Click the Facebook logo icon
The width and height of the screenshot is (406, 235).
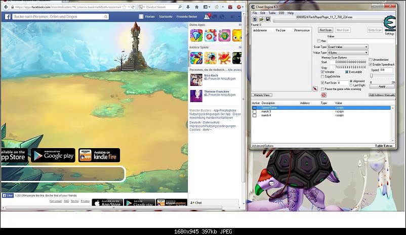tap(8, 17)
